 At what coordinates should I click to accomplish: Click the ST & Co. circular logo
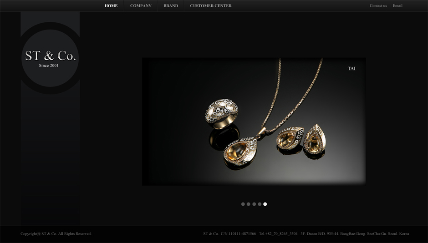pyautogui.click(x=50, y=58)
